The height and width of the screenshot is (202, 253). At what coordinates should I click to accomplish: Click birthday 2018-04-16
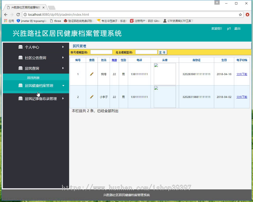224,74
